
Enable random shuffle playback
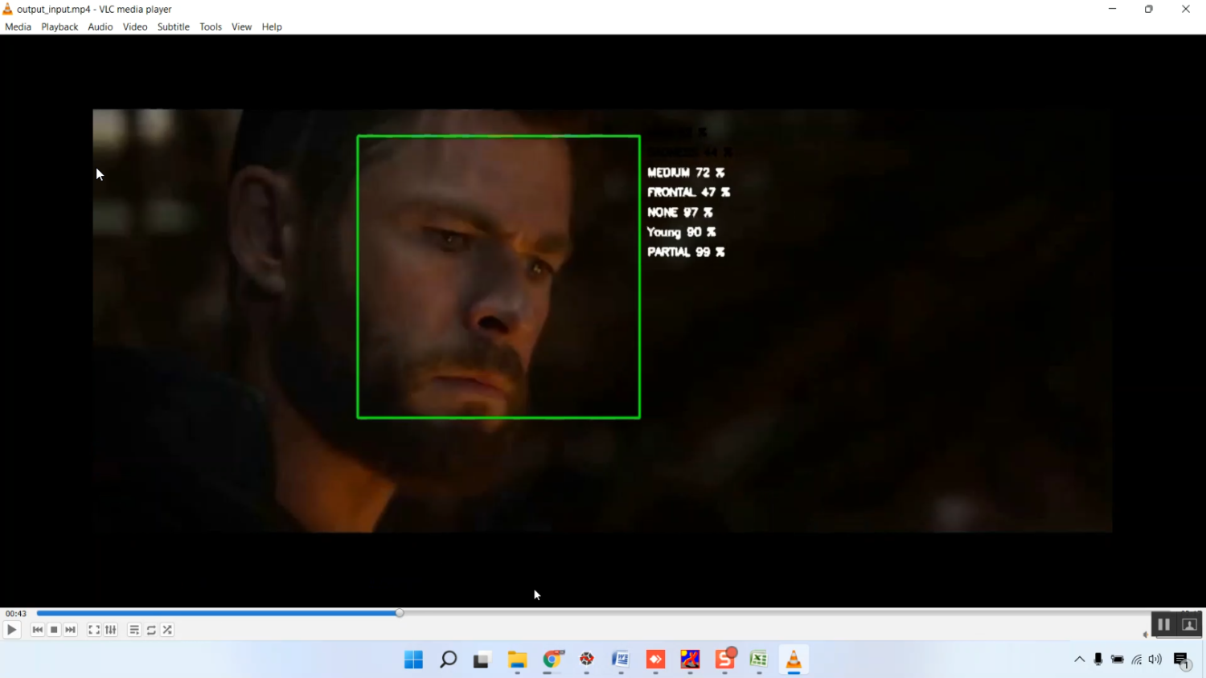pyautogui.click(x=168, y=631)
